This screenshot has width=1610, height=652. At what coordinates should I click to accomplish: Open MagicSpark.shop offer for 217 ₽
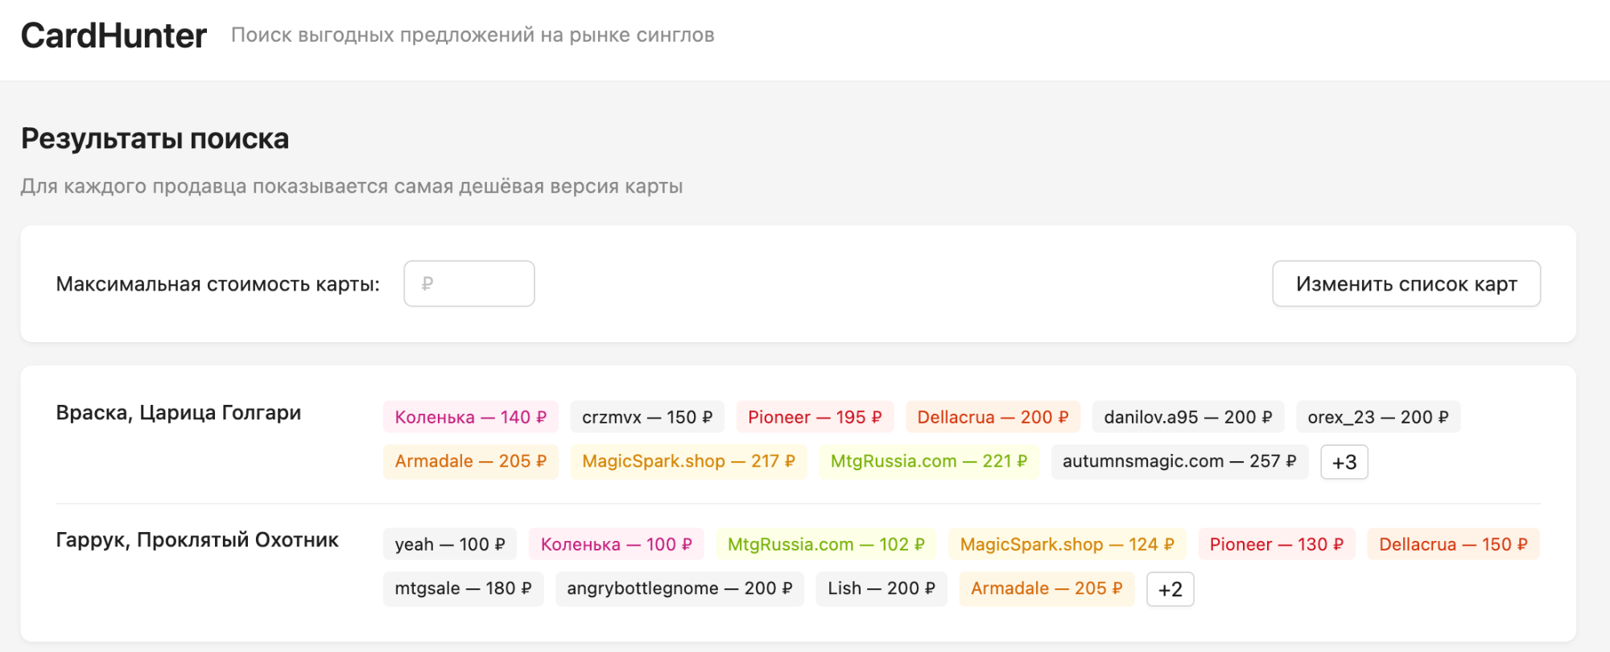pos(688,462)
